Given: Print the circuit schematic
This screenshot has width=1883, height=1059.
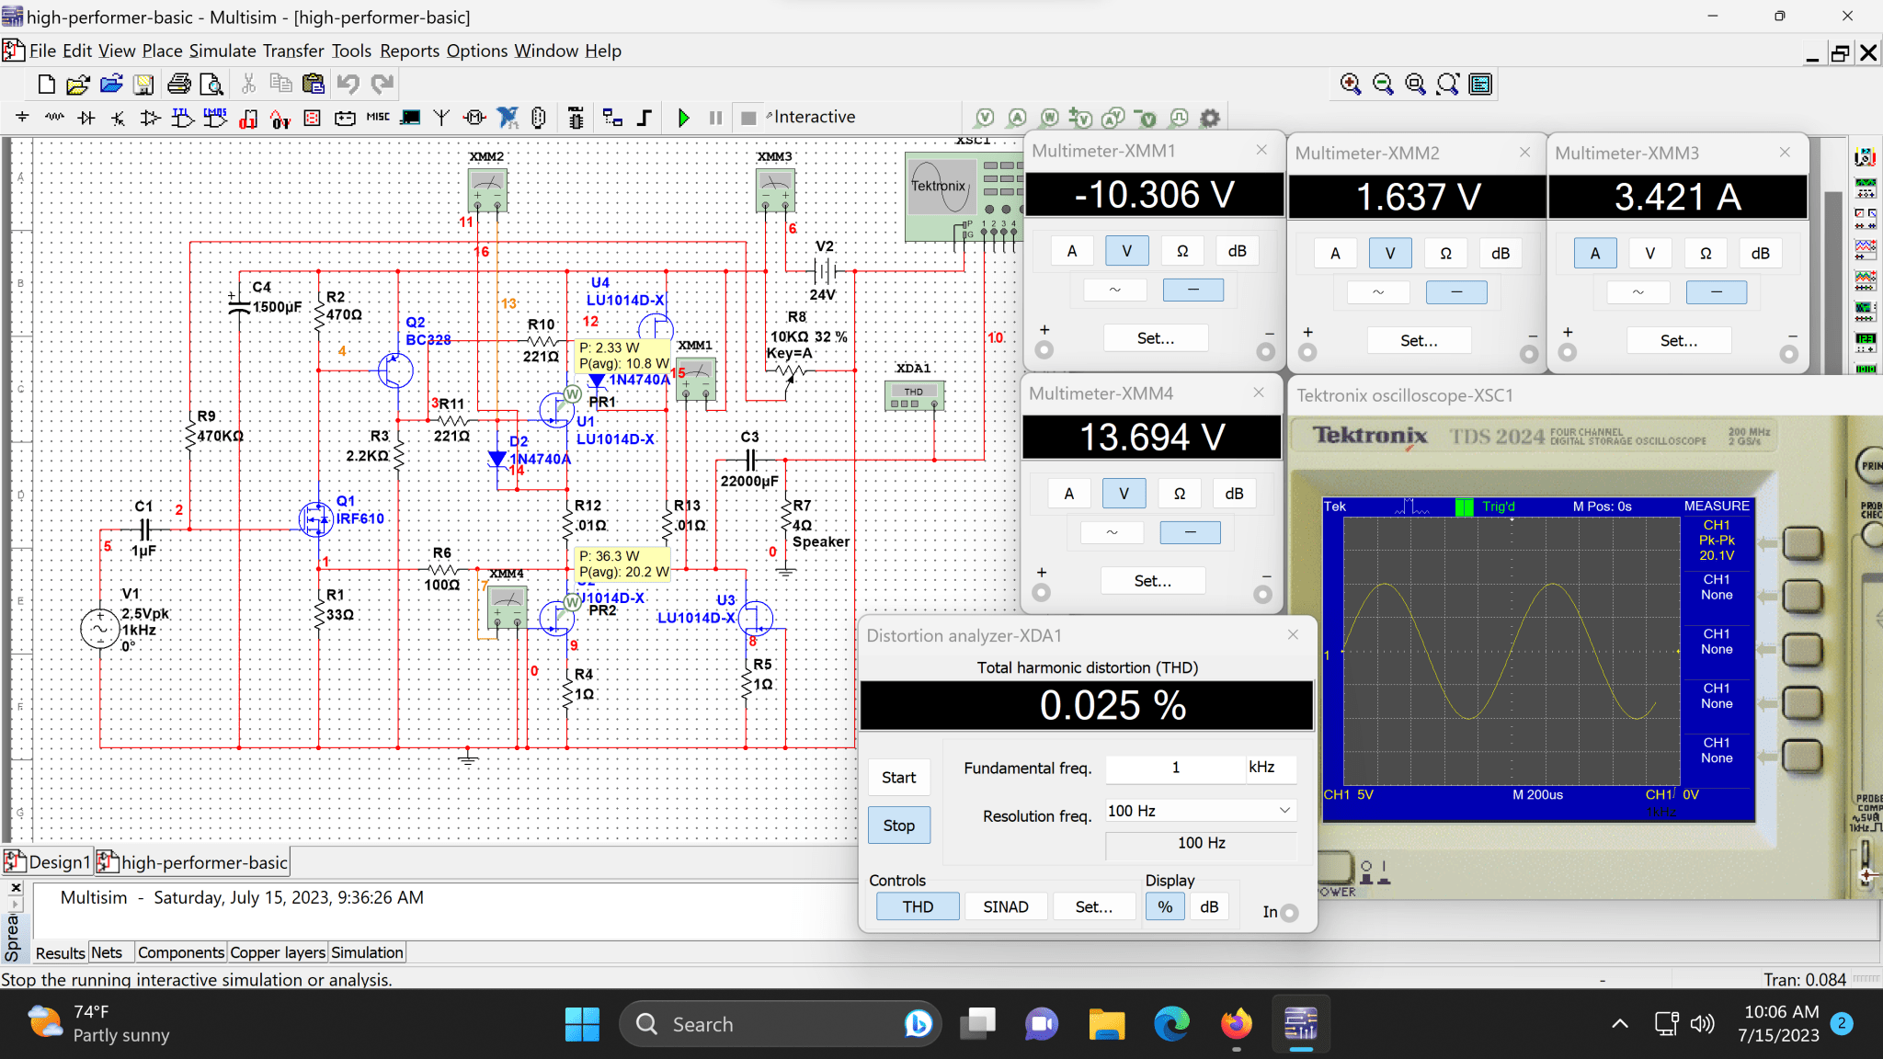Looking at the screenshot, I should pos(179,85).
